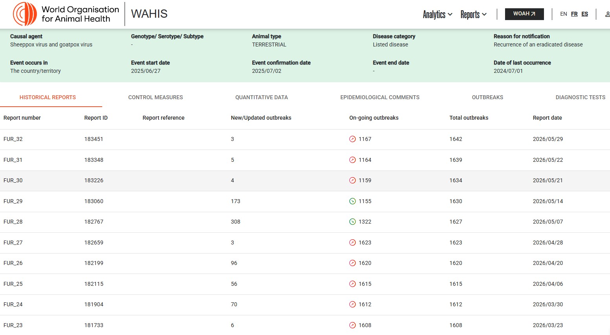
Task: Expand the Analytics dropdown menu
Action: [x=437, y=15]
